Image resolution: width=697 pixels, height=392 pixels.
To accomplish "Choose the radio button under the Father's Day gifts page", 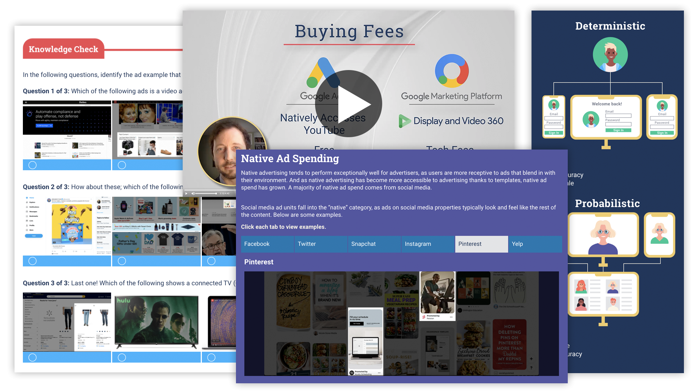I will 122,261.
